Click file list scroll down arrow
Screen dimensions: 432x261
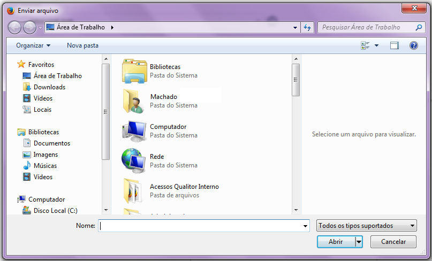coord(295,210)
